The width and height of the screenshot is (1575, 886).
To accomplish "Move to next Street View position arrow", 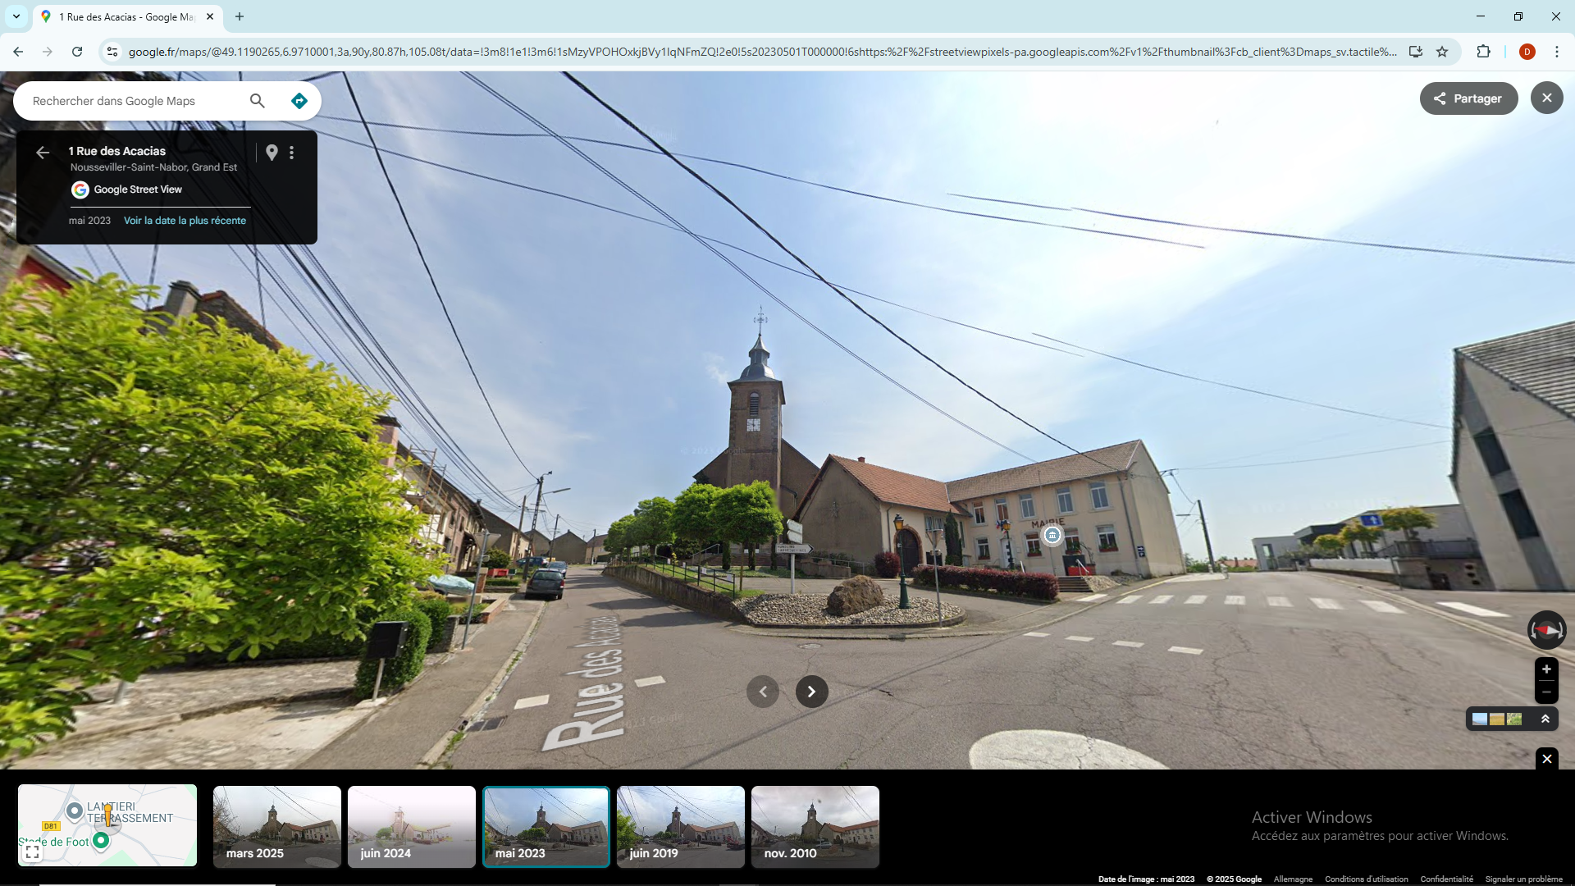I will (811, 692).
